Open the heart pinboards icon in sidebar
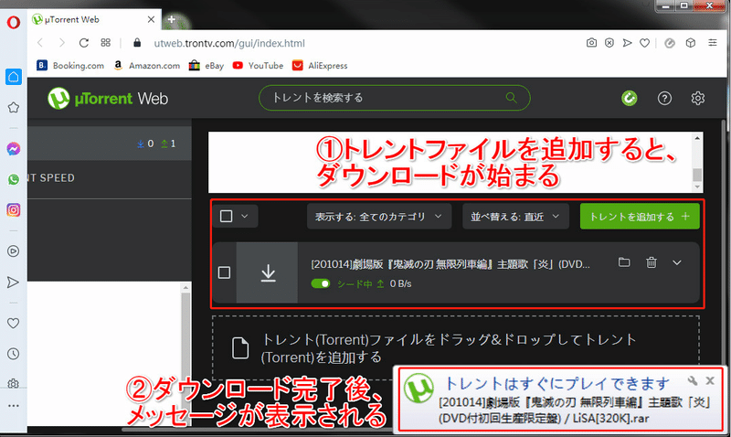 click(x=14, y=323)
